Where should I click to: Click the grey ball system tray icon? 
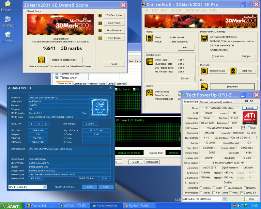[x=238, y=206]
